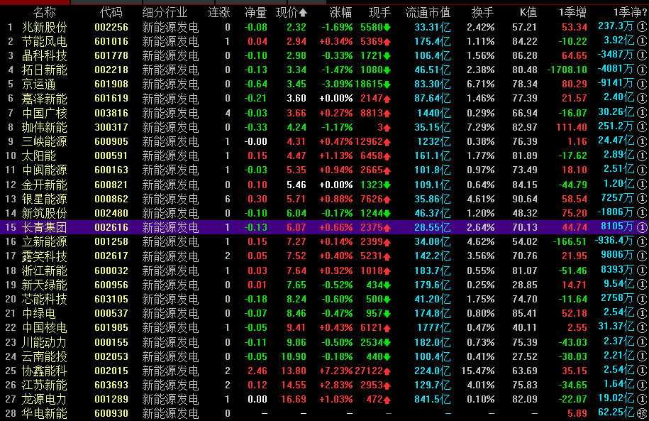Click the circled info icon in 金开新能 row
649x421 pixels.
(642, 185)
